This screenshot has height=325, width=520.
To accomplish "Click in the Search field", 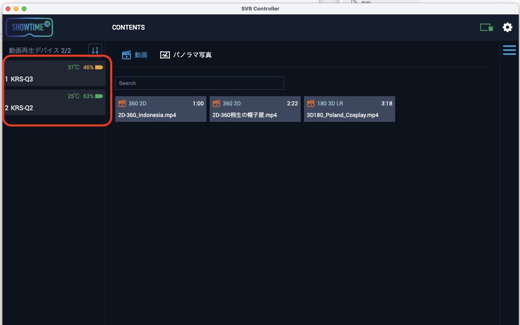I will (x=199, y=83).
